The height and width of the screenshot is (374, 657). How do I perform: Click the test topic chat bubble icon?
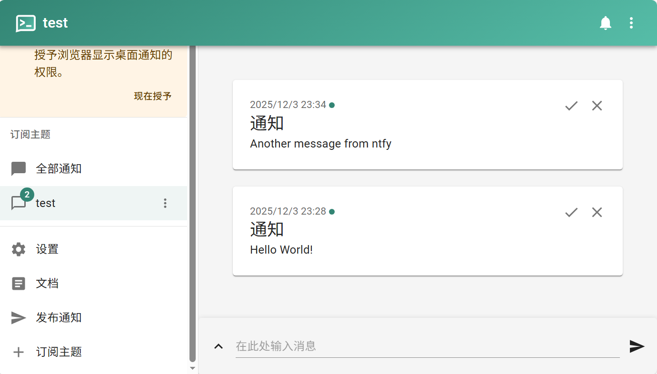coord(19,203)
